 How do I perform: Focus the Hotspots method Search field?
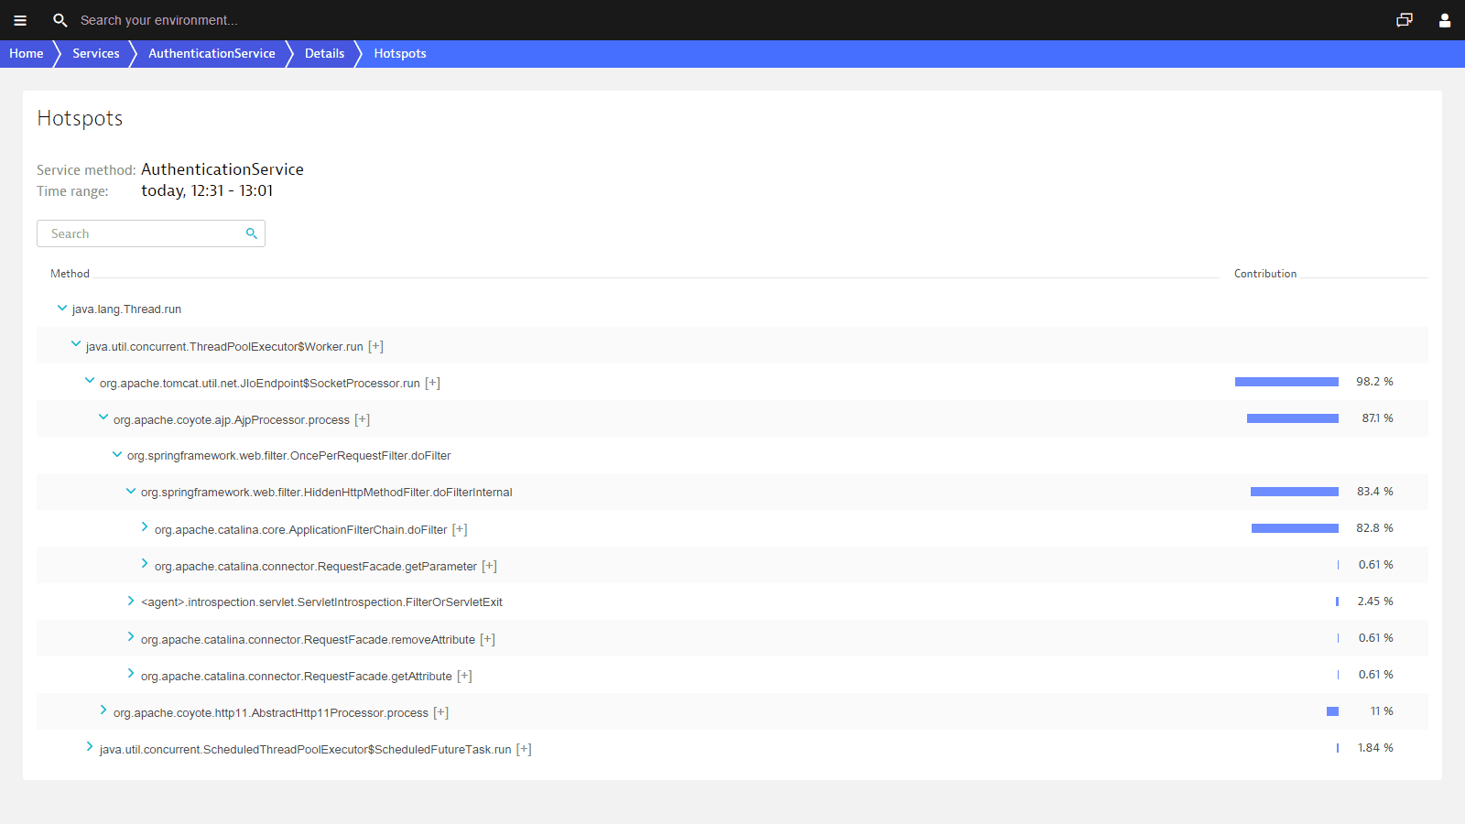point(151,233)
